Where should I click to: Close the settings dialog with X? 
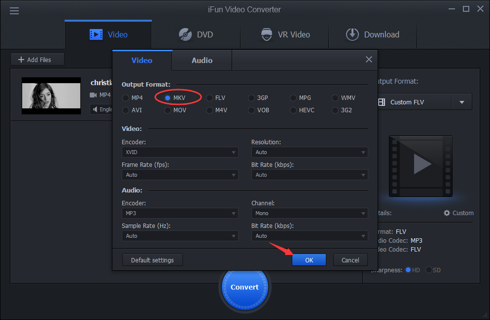click(x=369, y=59)
